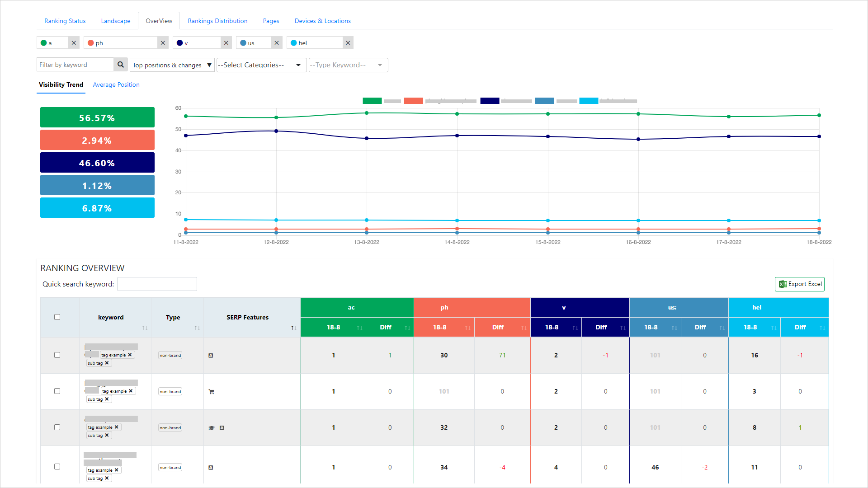Image resolution: width=868 pixels, height=488 pixels.
Task: Click ph Diff value 71
Action: pos(502,355)
